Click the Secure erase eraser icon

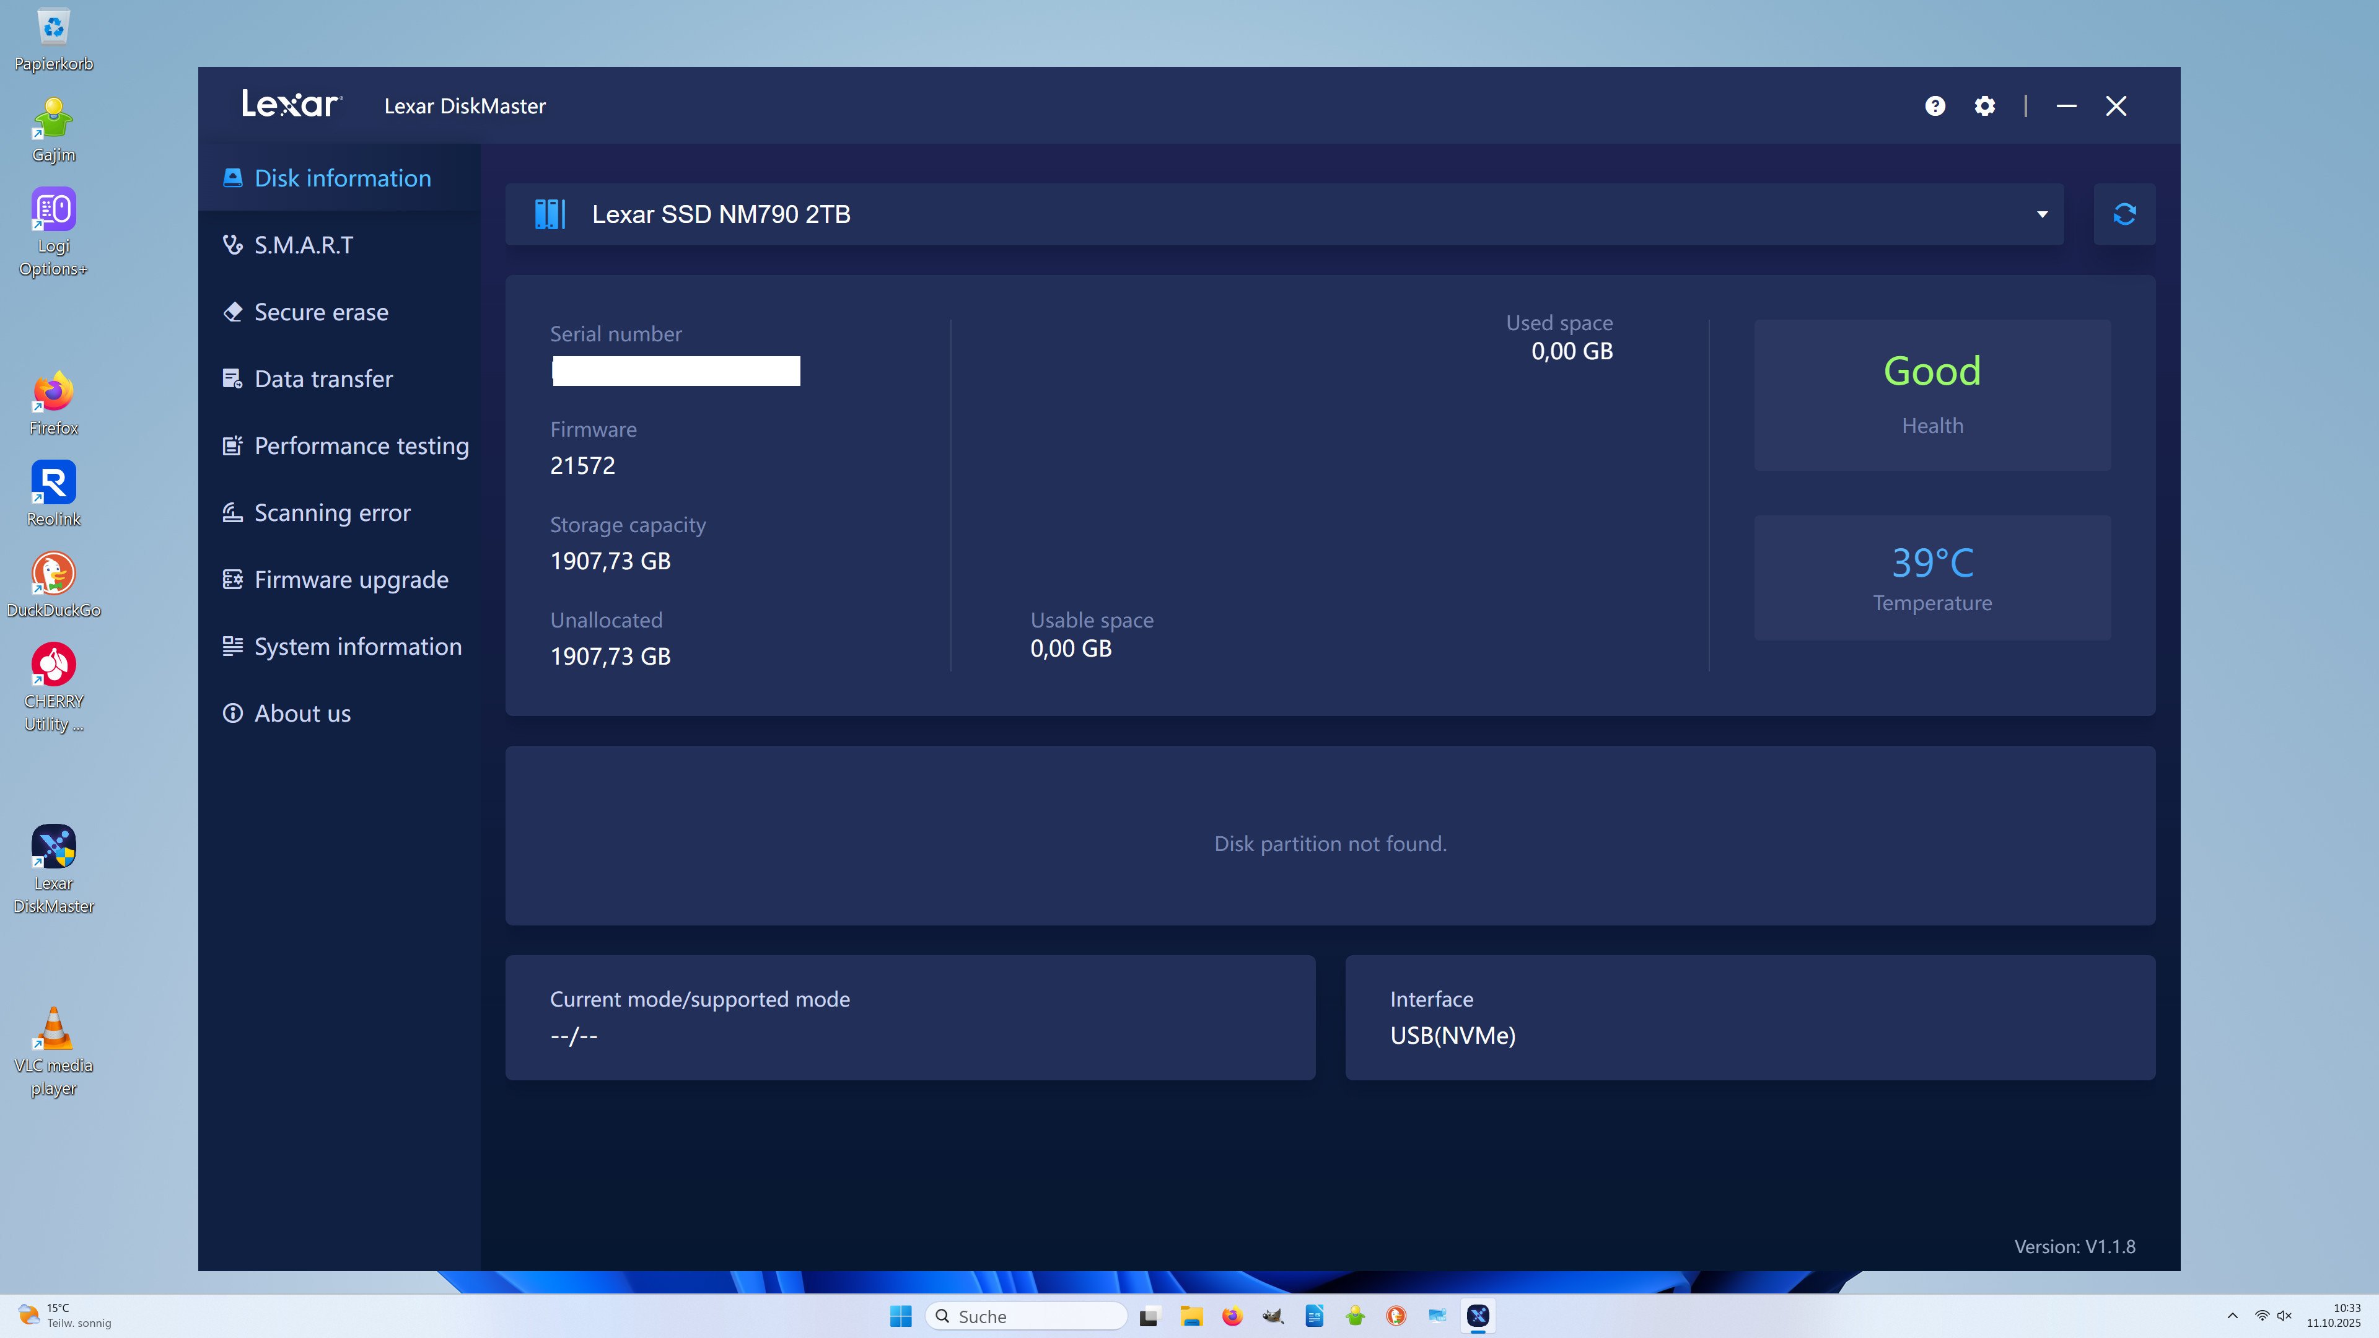coord(233,312)
